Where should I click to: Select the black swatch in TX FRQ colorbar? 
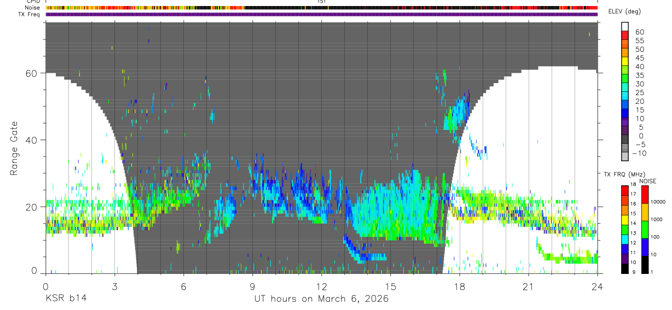625,268
